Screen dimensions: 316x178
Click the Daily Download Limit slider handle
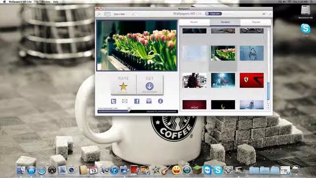click(x=129, y=109)
